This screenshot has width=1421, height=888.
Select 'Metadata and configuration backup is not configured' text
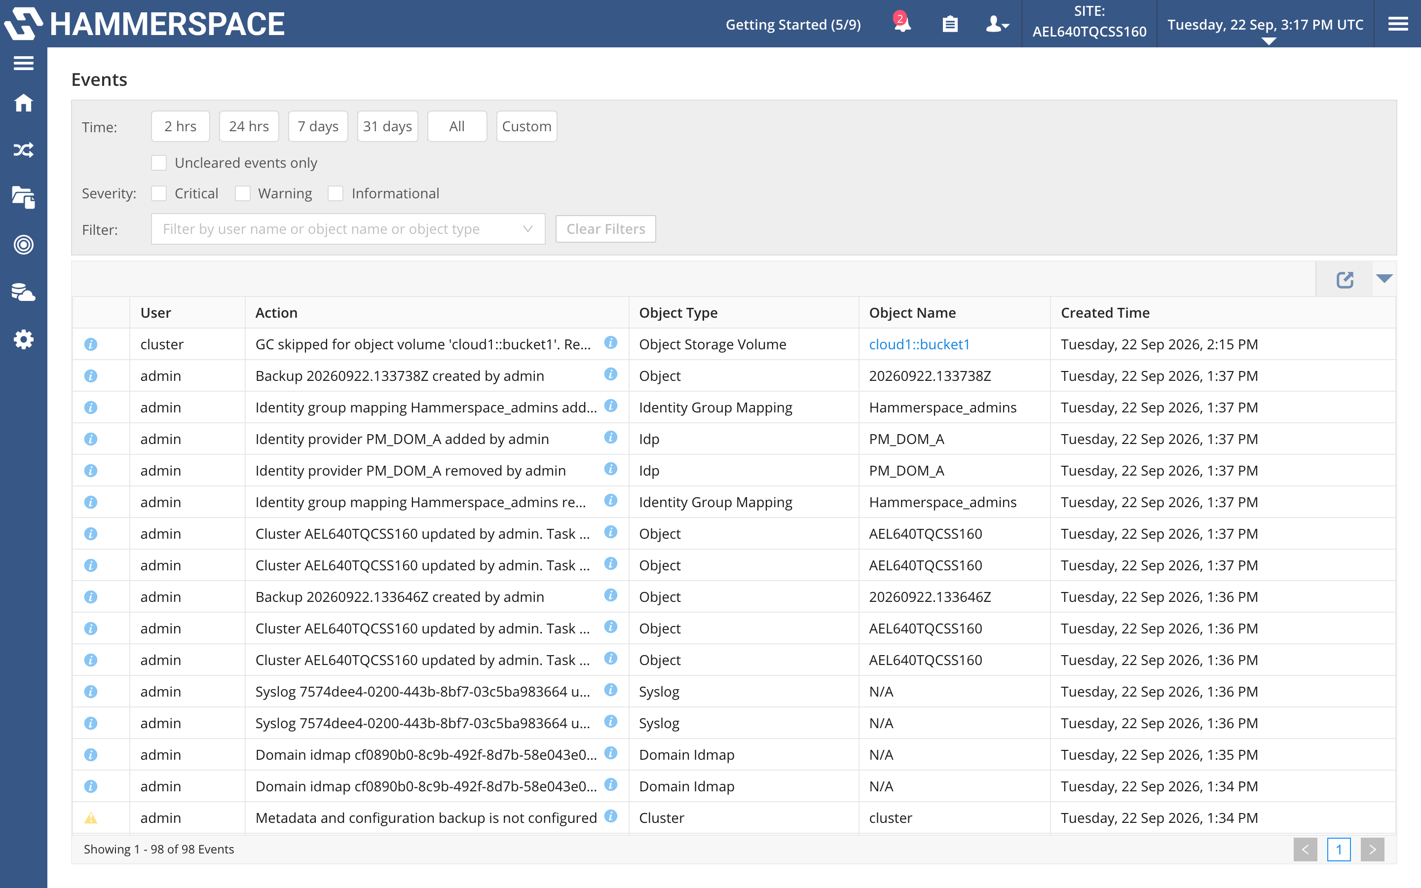[426, 818]
